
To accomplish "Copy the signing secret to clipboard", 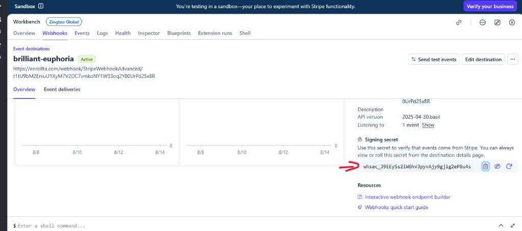I will 485,166.
